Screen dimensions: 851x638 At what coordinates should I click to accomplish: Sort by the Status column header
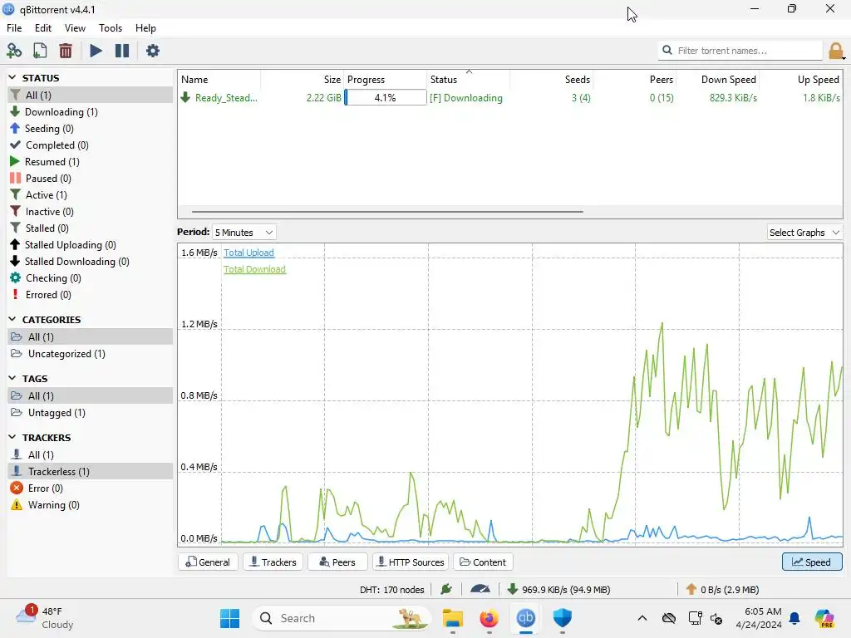(x=468, y=80)
